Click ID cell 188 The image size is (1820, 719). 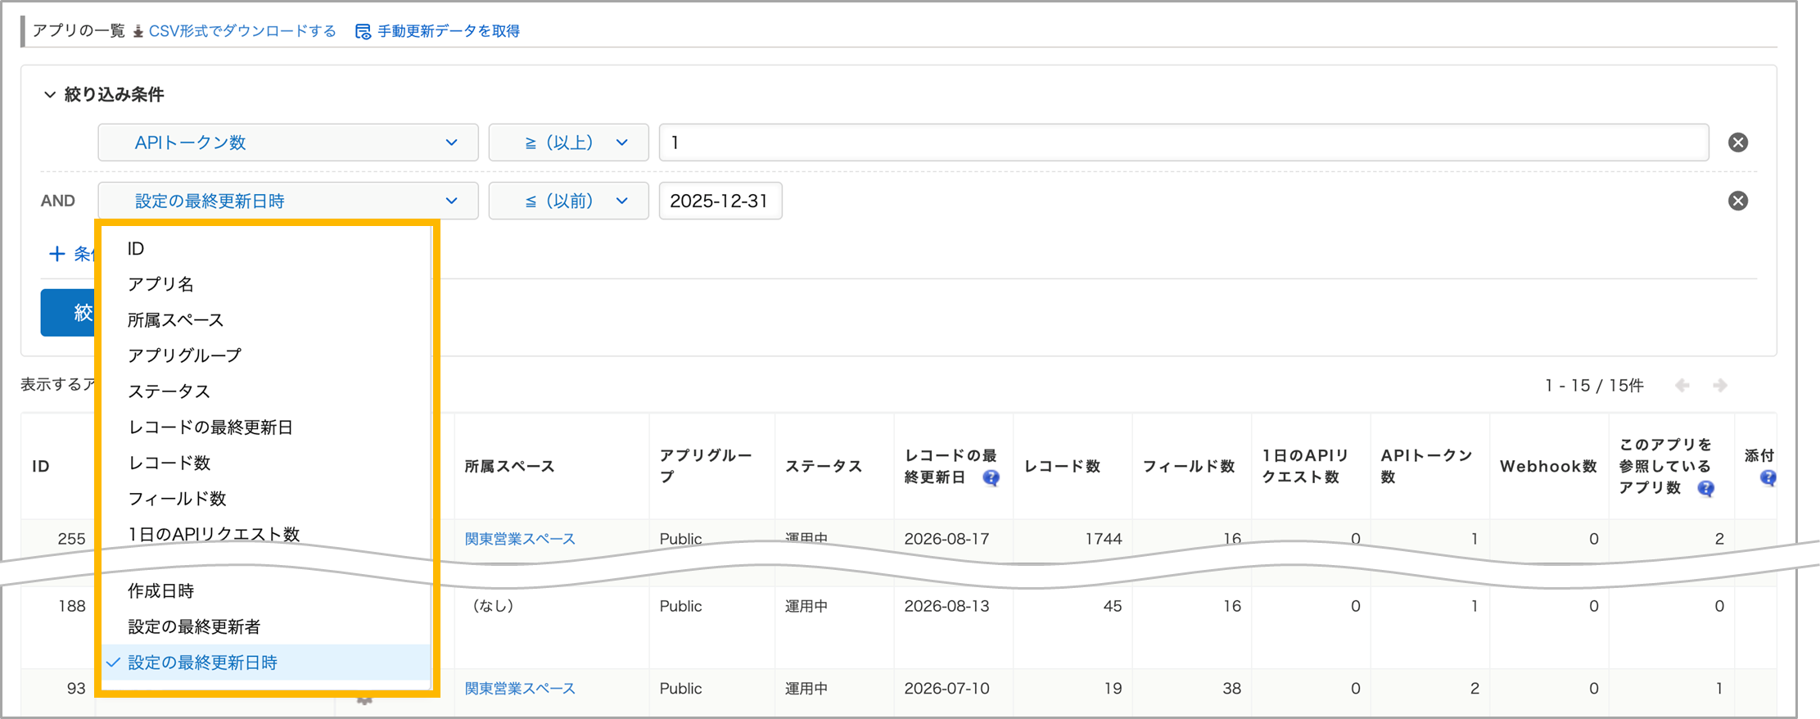pyautogui.click(x=72, y=606)
